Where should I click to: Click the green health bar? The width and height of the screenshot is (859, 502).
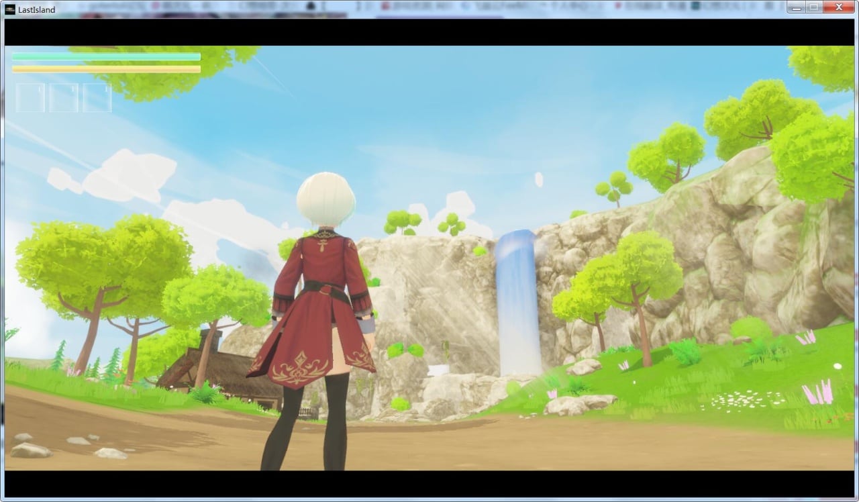point(106,57)
